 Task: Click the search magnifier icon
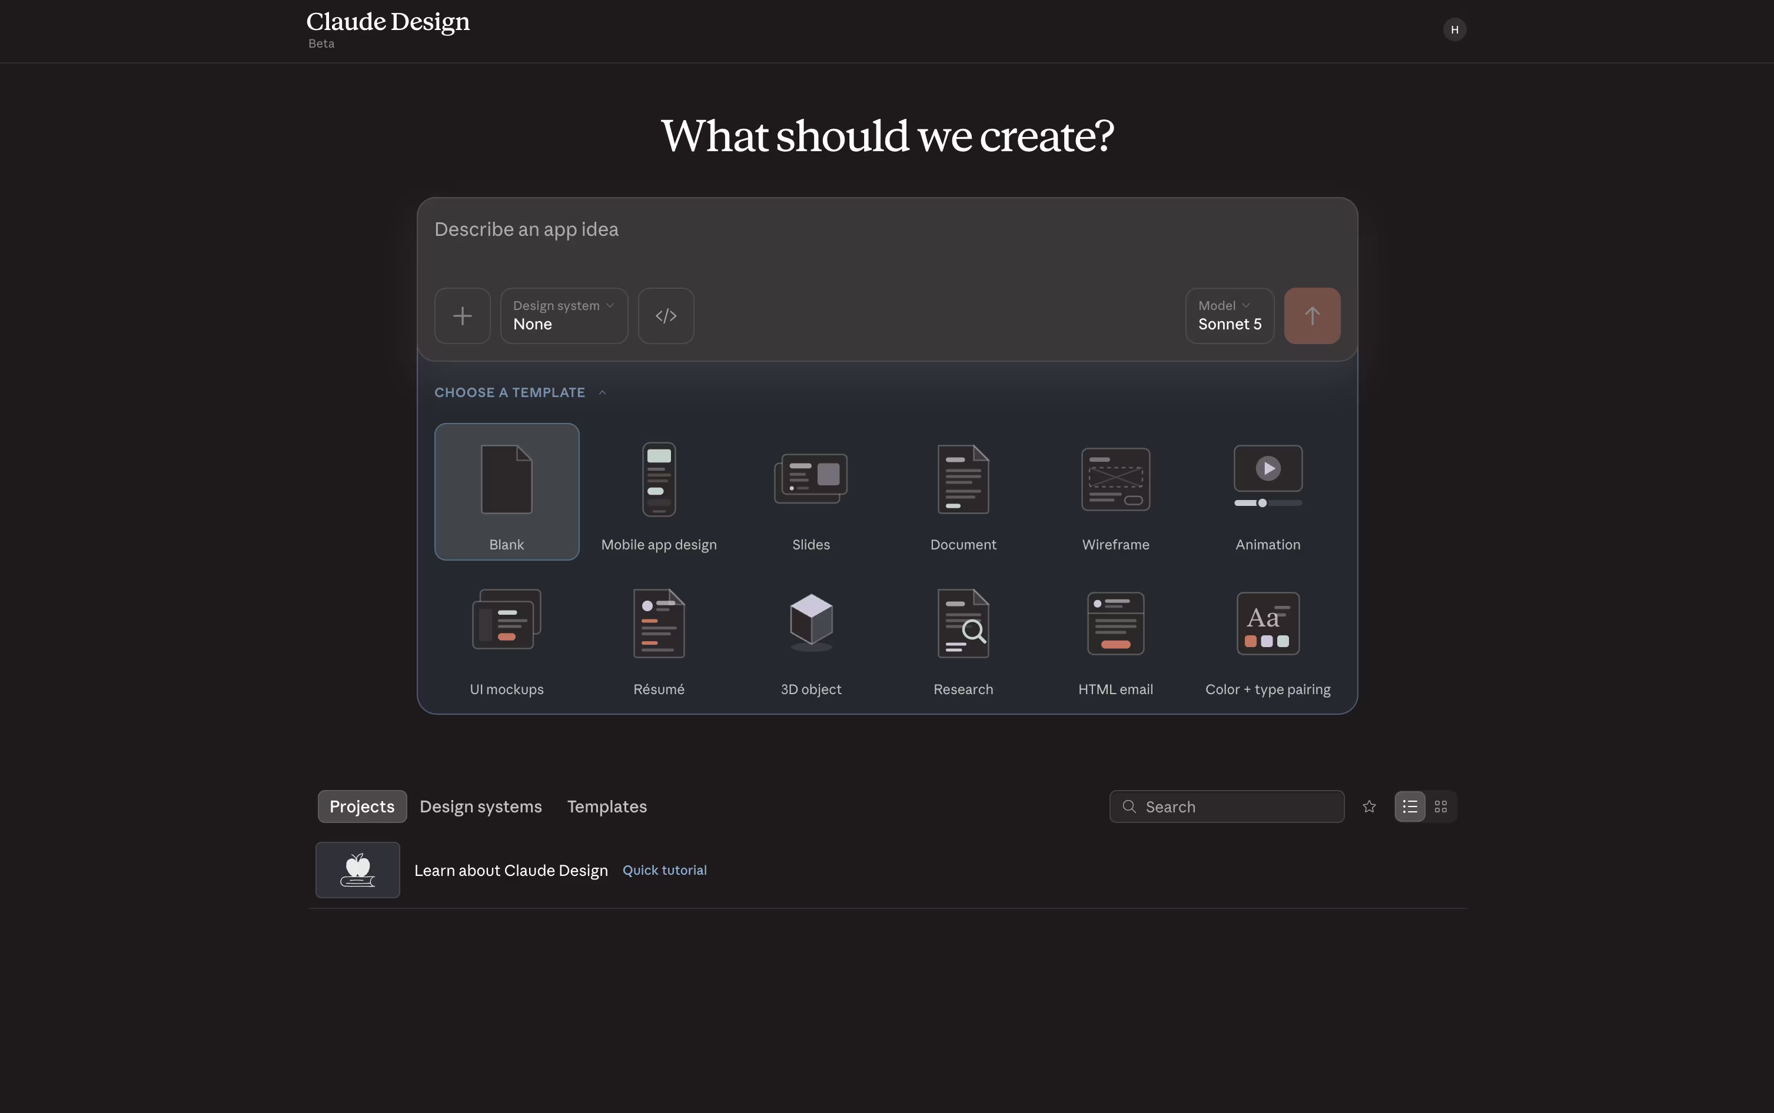pyautogui.click(x=1129, y=807)
